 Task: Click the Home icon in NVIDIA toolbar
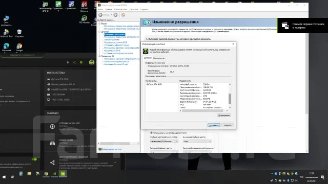click(x=123, y=15)
